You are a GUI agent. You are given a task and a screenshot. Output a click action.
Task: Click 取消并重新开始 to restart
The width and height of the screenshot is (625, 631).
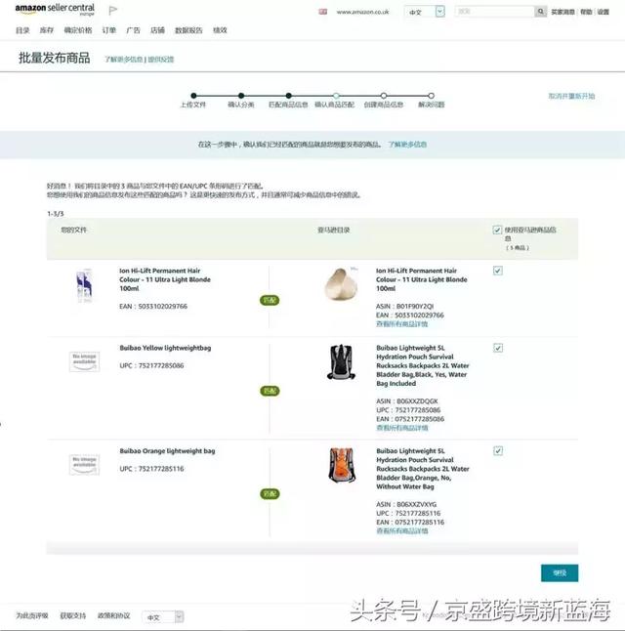pos(571,96)
